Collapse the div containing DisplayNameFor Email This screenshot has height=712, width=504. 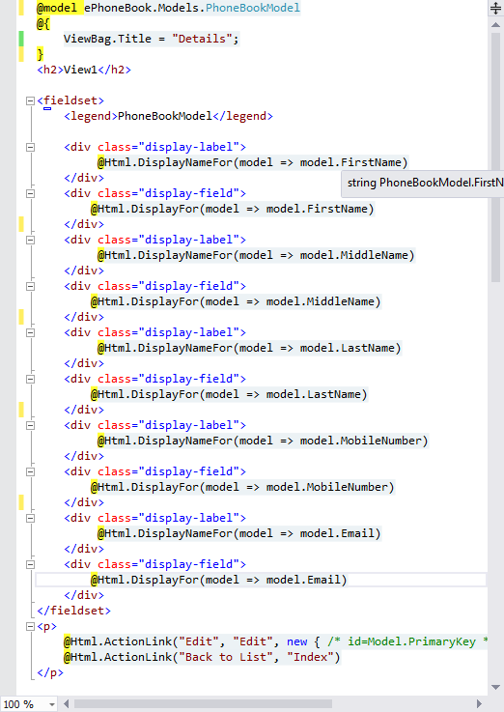coord(30,518)
